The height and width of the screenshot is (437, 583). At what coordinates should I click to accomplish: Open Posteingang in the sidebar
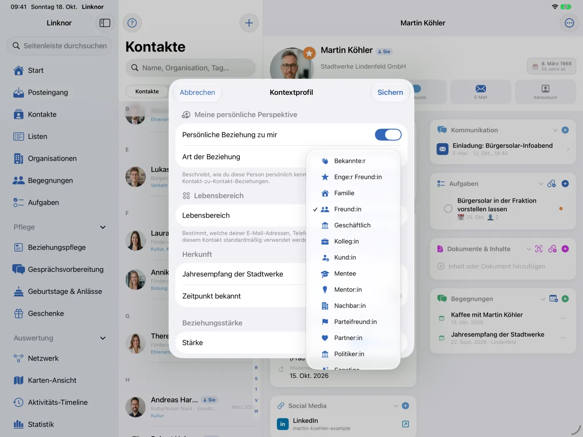click(x=59, y=92)
